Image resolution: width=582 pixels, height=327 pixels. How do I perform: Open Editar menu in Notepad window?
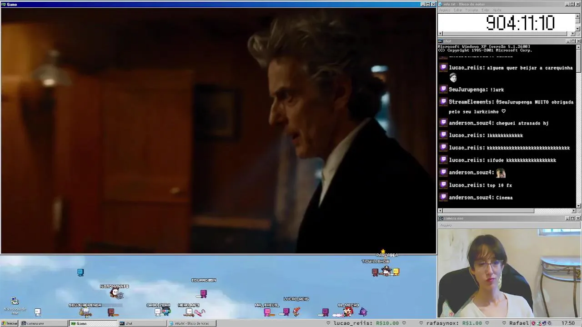click(458, 10)
